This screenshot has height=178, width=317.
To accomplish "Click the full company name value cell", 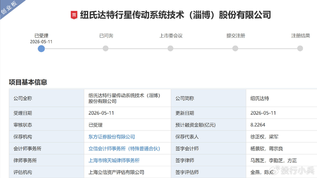I will point(128,98).
